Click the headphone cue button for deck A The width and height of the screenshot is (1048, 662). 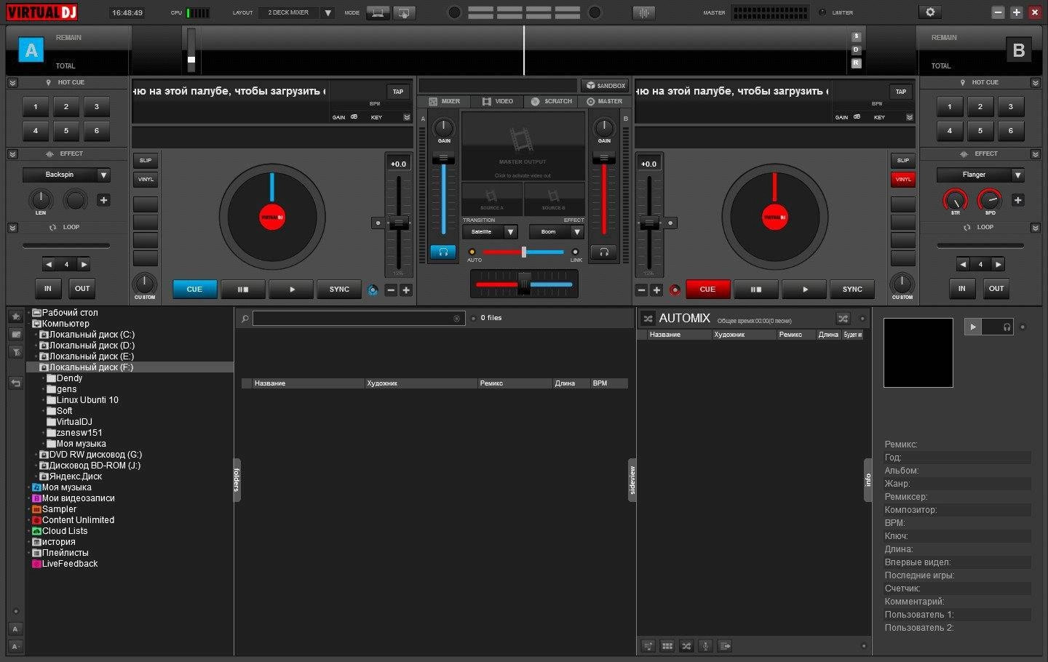coord(443,252)
